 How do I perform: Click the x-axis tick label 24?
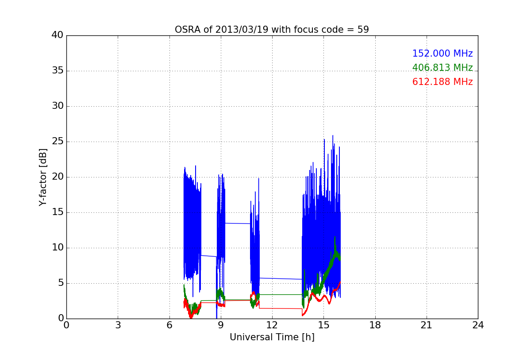pyautogui.click(x=478, y=325)
